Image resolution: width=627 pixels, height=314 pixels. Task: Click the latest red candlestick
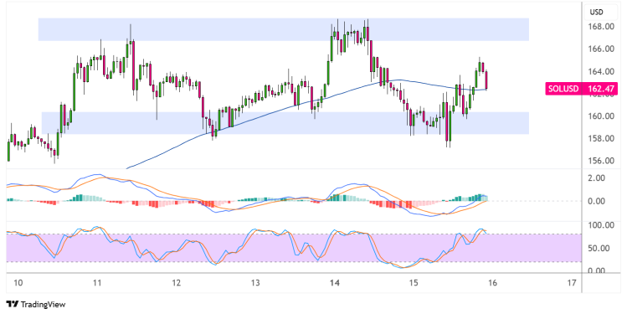(486, 80)
